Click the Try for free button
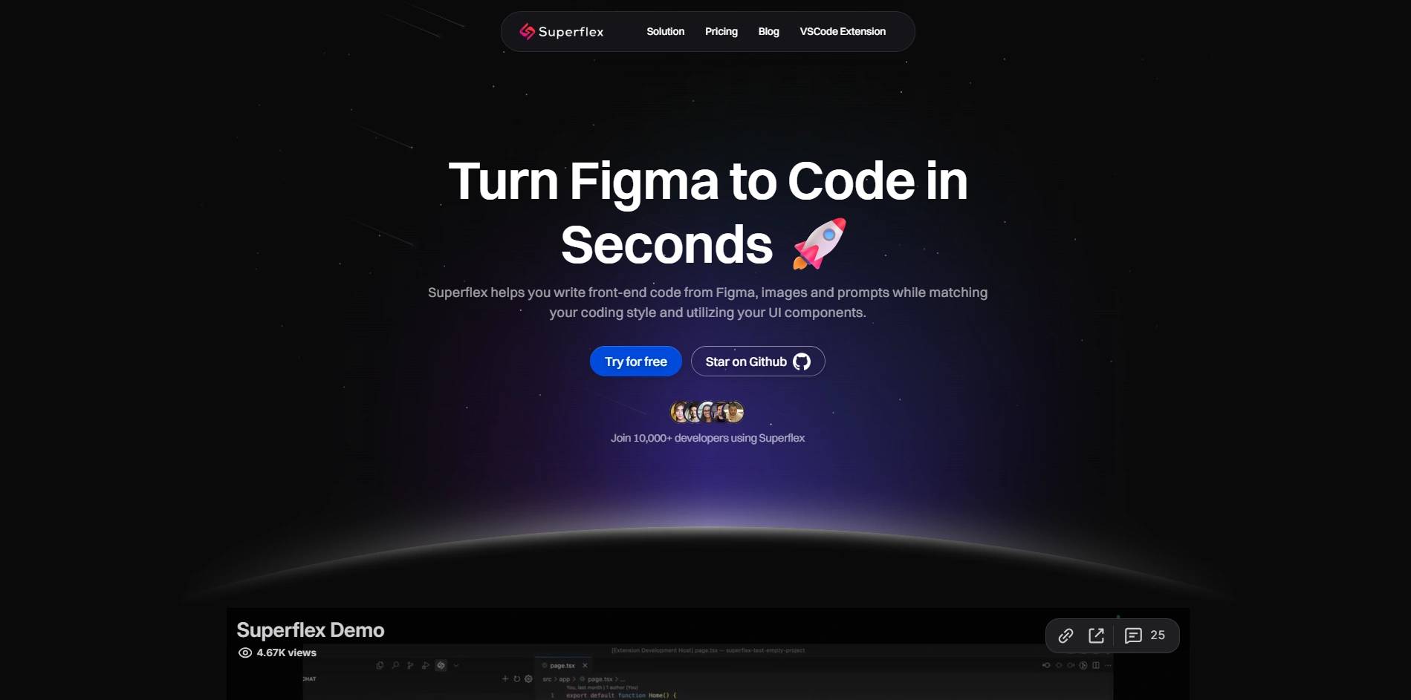Image resolution: width=1411 pixels, height=700 pixels. pos(636,362)
